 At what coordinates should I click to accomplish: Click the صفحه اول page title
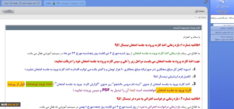tap(200, 11)
